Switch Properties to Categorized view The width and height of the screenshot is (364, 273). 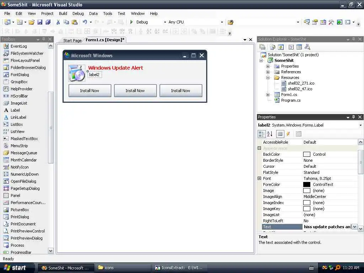[x=262, y=134]
